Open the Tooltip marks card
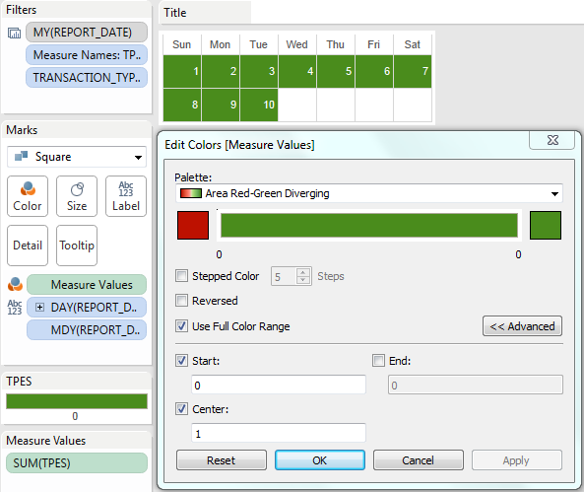Viewport: 584px width, 492px height. pyautogui.click(x=77, y=246)
